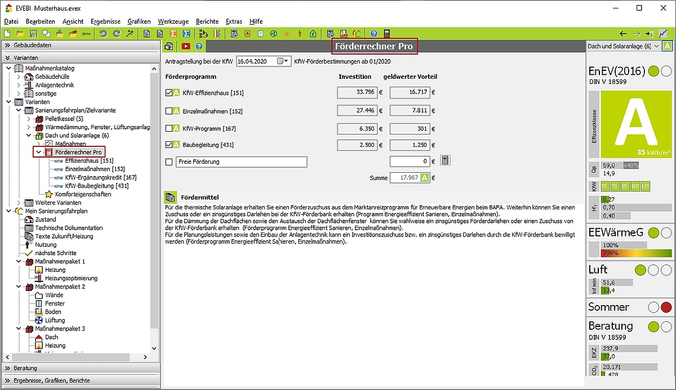Click the green Beratung status indicator

pos(653,326)
